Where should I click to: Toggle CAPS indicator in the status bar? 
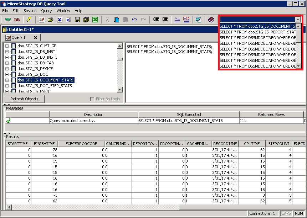286,213
